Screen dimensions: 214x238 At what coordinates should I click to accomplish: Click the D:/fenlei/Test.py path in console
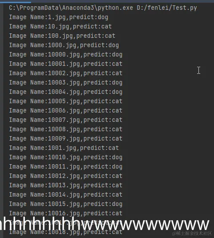[x=167, y=8]
